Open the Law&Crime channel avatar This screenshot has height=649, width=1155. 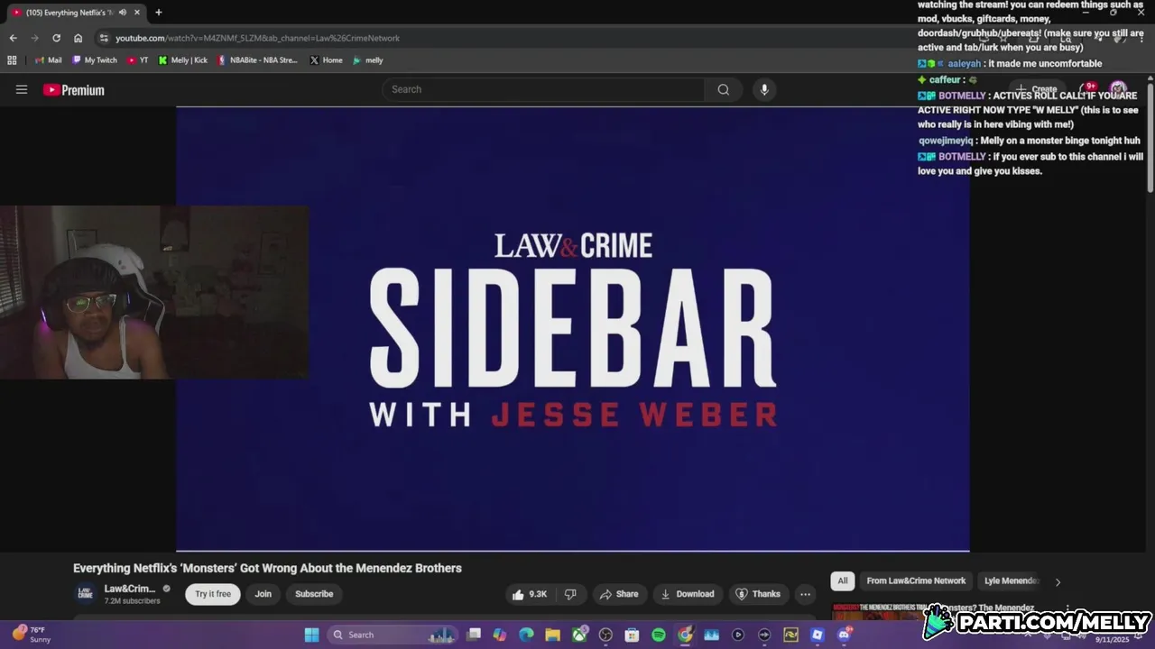[x=85, y=593]
